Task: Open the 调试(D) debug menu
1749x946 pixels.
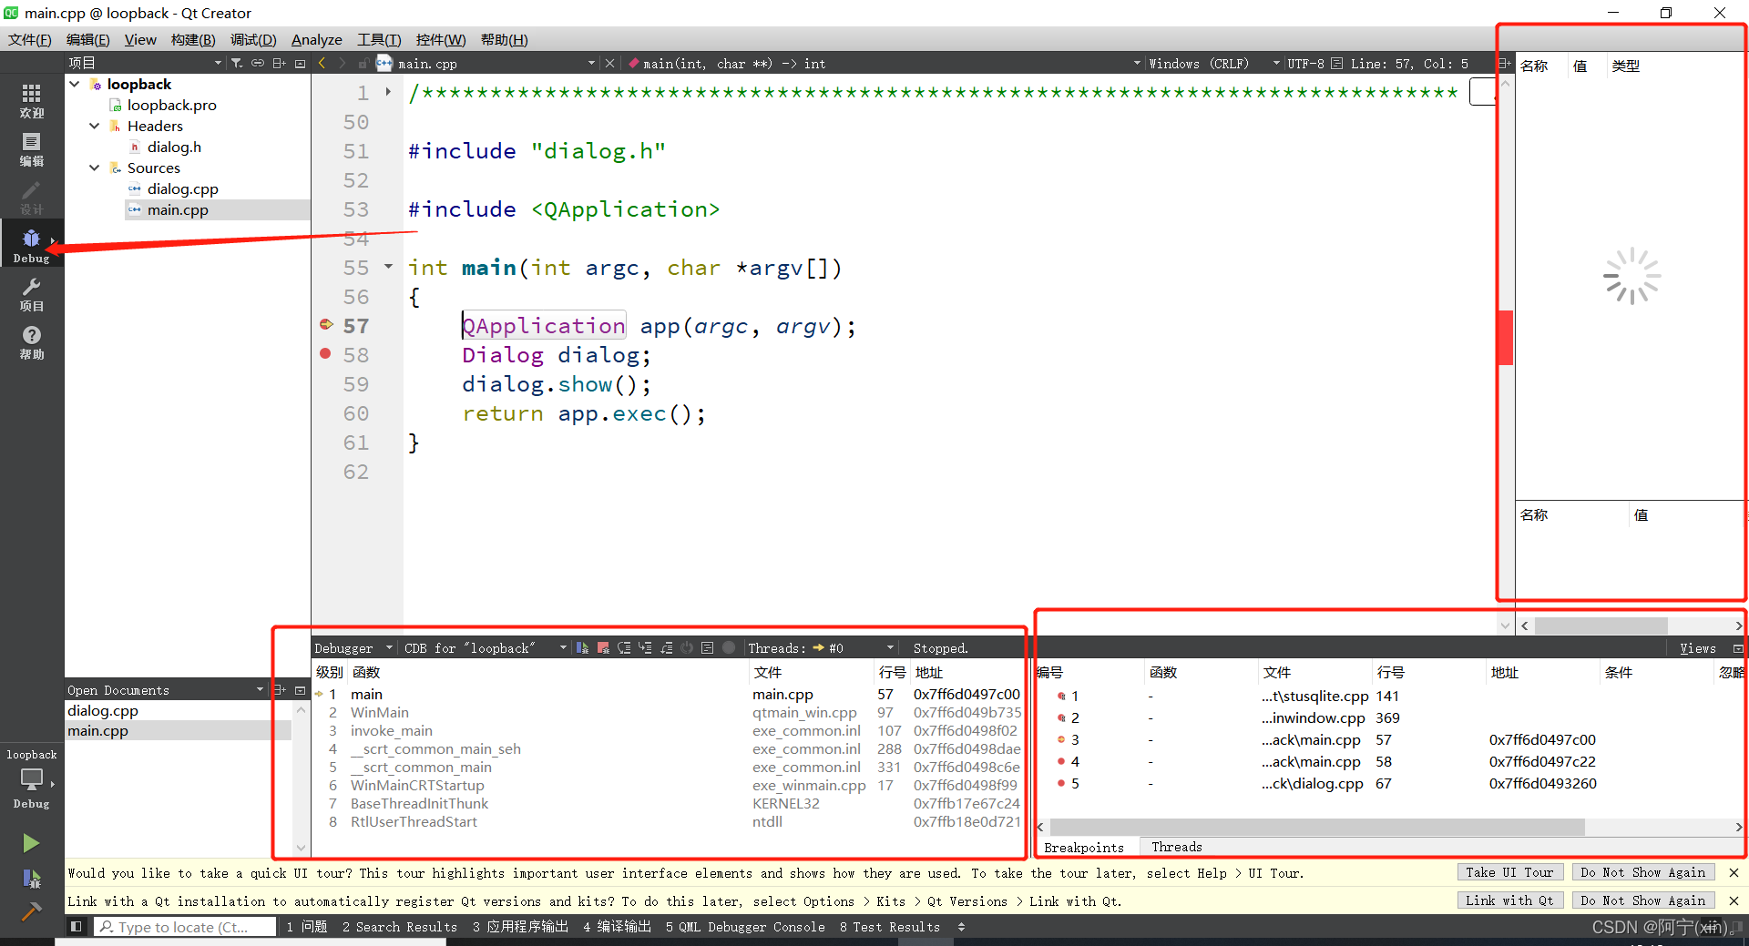Action: [x=253, y=39]
